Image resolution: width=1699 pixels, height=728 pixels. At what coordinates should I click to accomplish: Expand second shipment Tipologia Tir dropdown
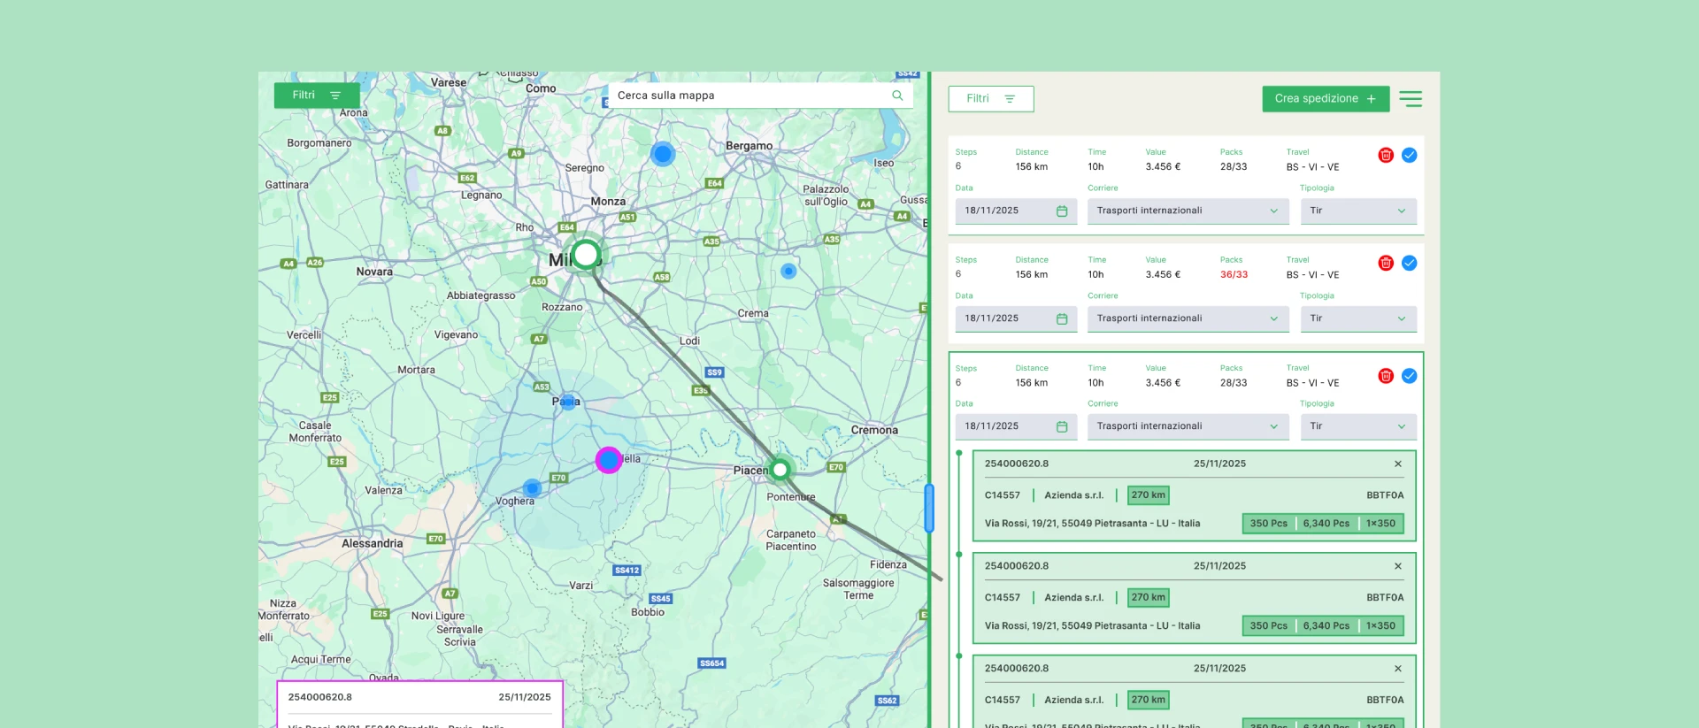[1358, 318]
